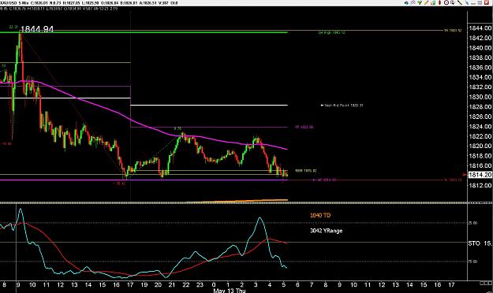This screenshot has width=493, height=293.
Task: Click the pointer-with-arrow icon in the toolbar
Action: (x=453, y=2)
